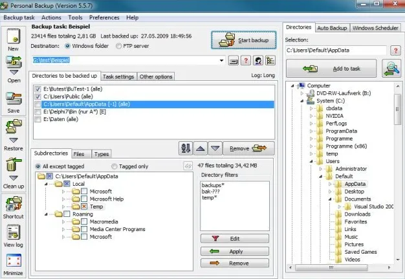This screenshot has width=405, height=279.
Task: Click Remove button under directory filters
Action: tap(235, 263)
